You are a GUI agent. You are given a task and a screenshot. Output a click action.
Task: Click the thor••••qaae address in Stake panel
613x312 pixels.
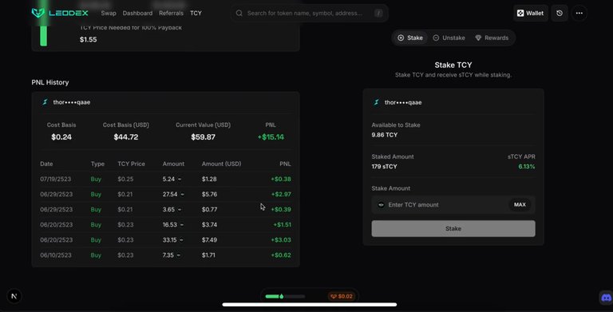point(403,102)
